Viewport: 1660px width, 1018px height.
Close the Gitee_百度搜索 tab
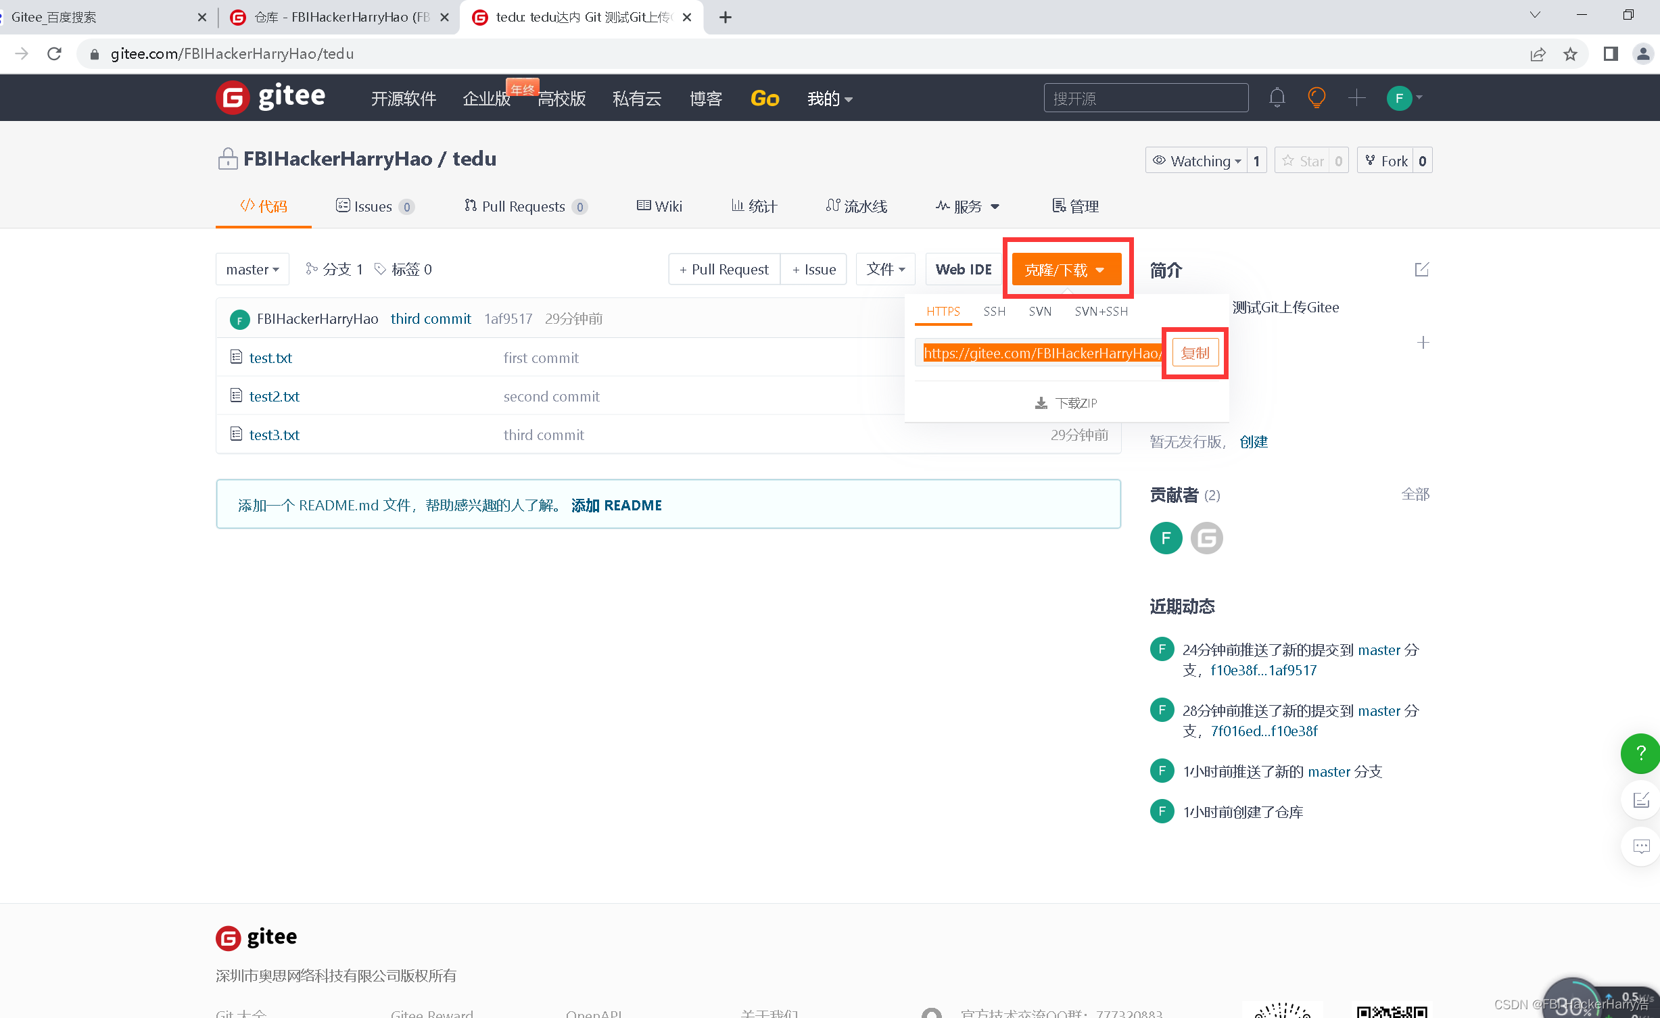pos(201,18)
